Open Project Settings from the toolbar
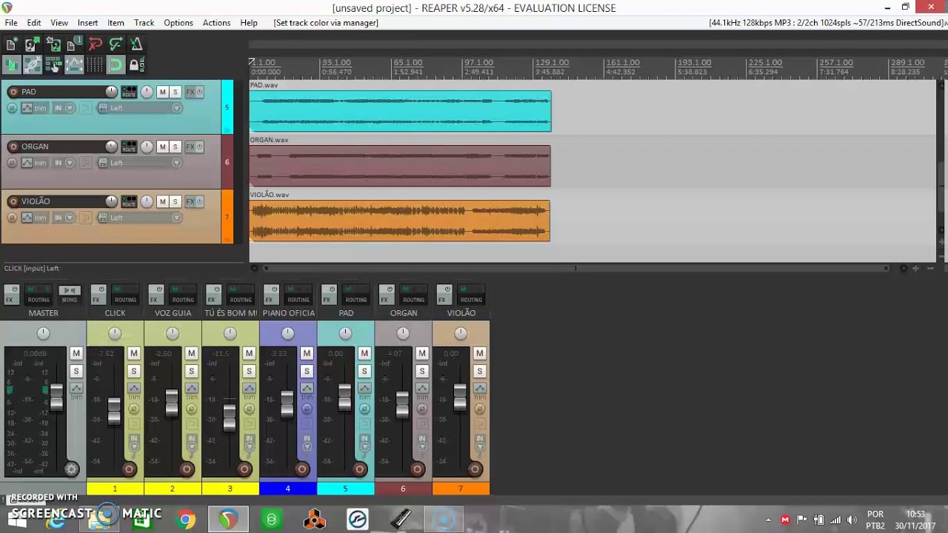 point(73,45)
